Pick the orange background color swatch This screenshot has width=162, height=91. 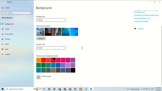click(x=38, y=60)
